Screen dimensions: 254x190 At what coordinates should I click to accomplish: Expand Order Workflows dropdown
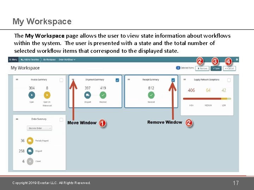pos(67,59)
